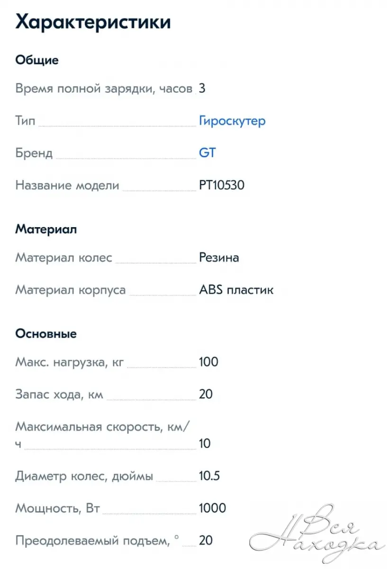
Task: Select the ABS пластик body material value
Action: click(x=236, y=290)
